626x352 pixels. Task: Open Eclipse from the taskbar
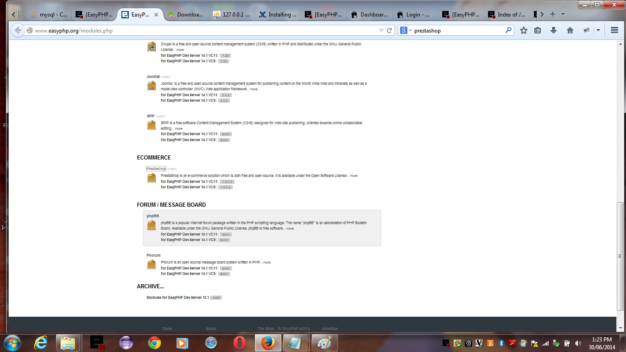pyautogui.click(x=126, y=343)
